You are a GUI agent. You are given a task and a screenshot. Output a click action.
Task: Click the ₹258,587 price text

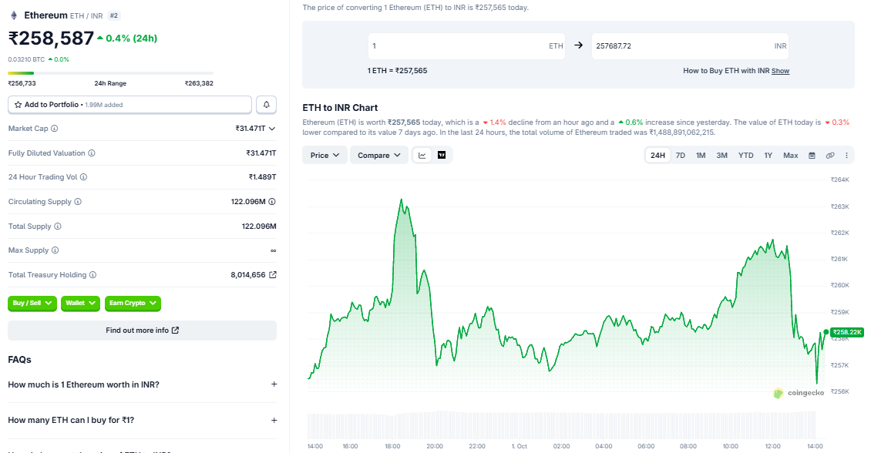click(x=51, y=39)
